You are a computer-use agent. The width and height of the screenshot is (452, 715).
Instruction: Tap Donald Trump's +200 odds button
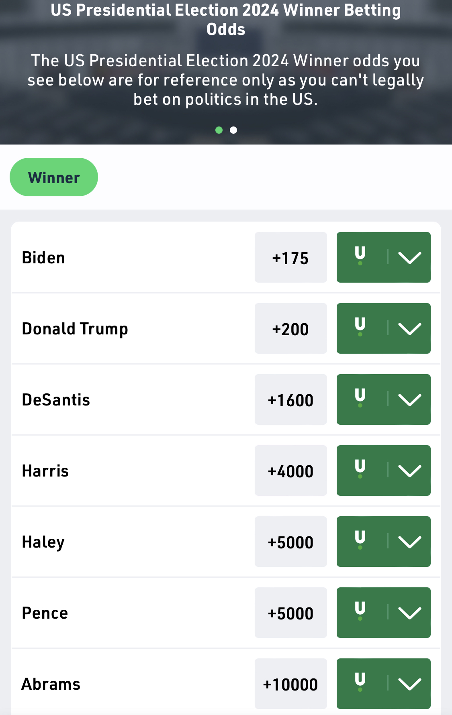290,329
